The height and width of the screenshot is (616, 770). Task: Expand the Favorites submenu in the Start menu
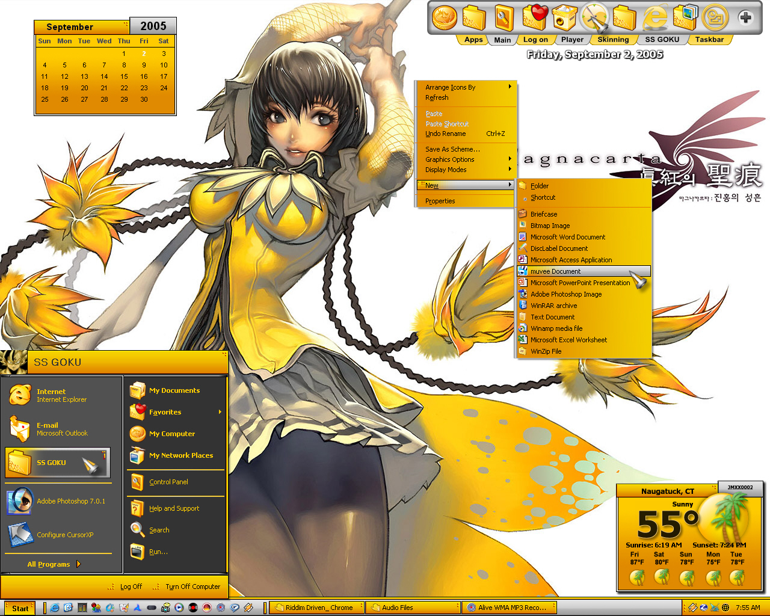(x=176, y=412)
